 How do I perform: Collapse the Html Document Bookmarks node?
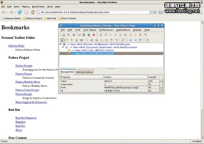[x=63, y=47]
